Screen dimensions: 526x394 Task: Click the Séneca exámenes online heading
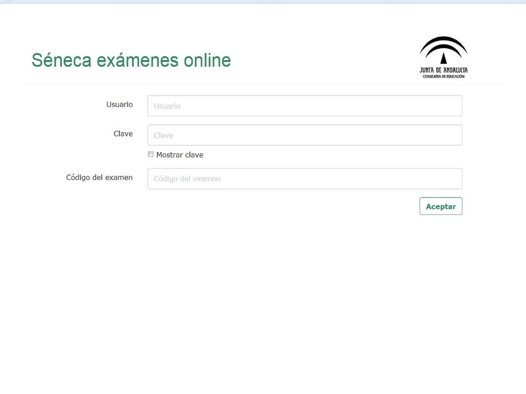click(x=131, y=61)
